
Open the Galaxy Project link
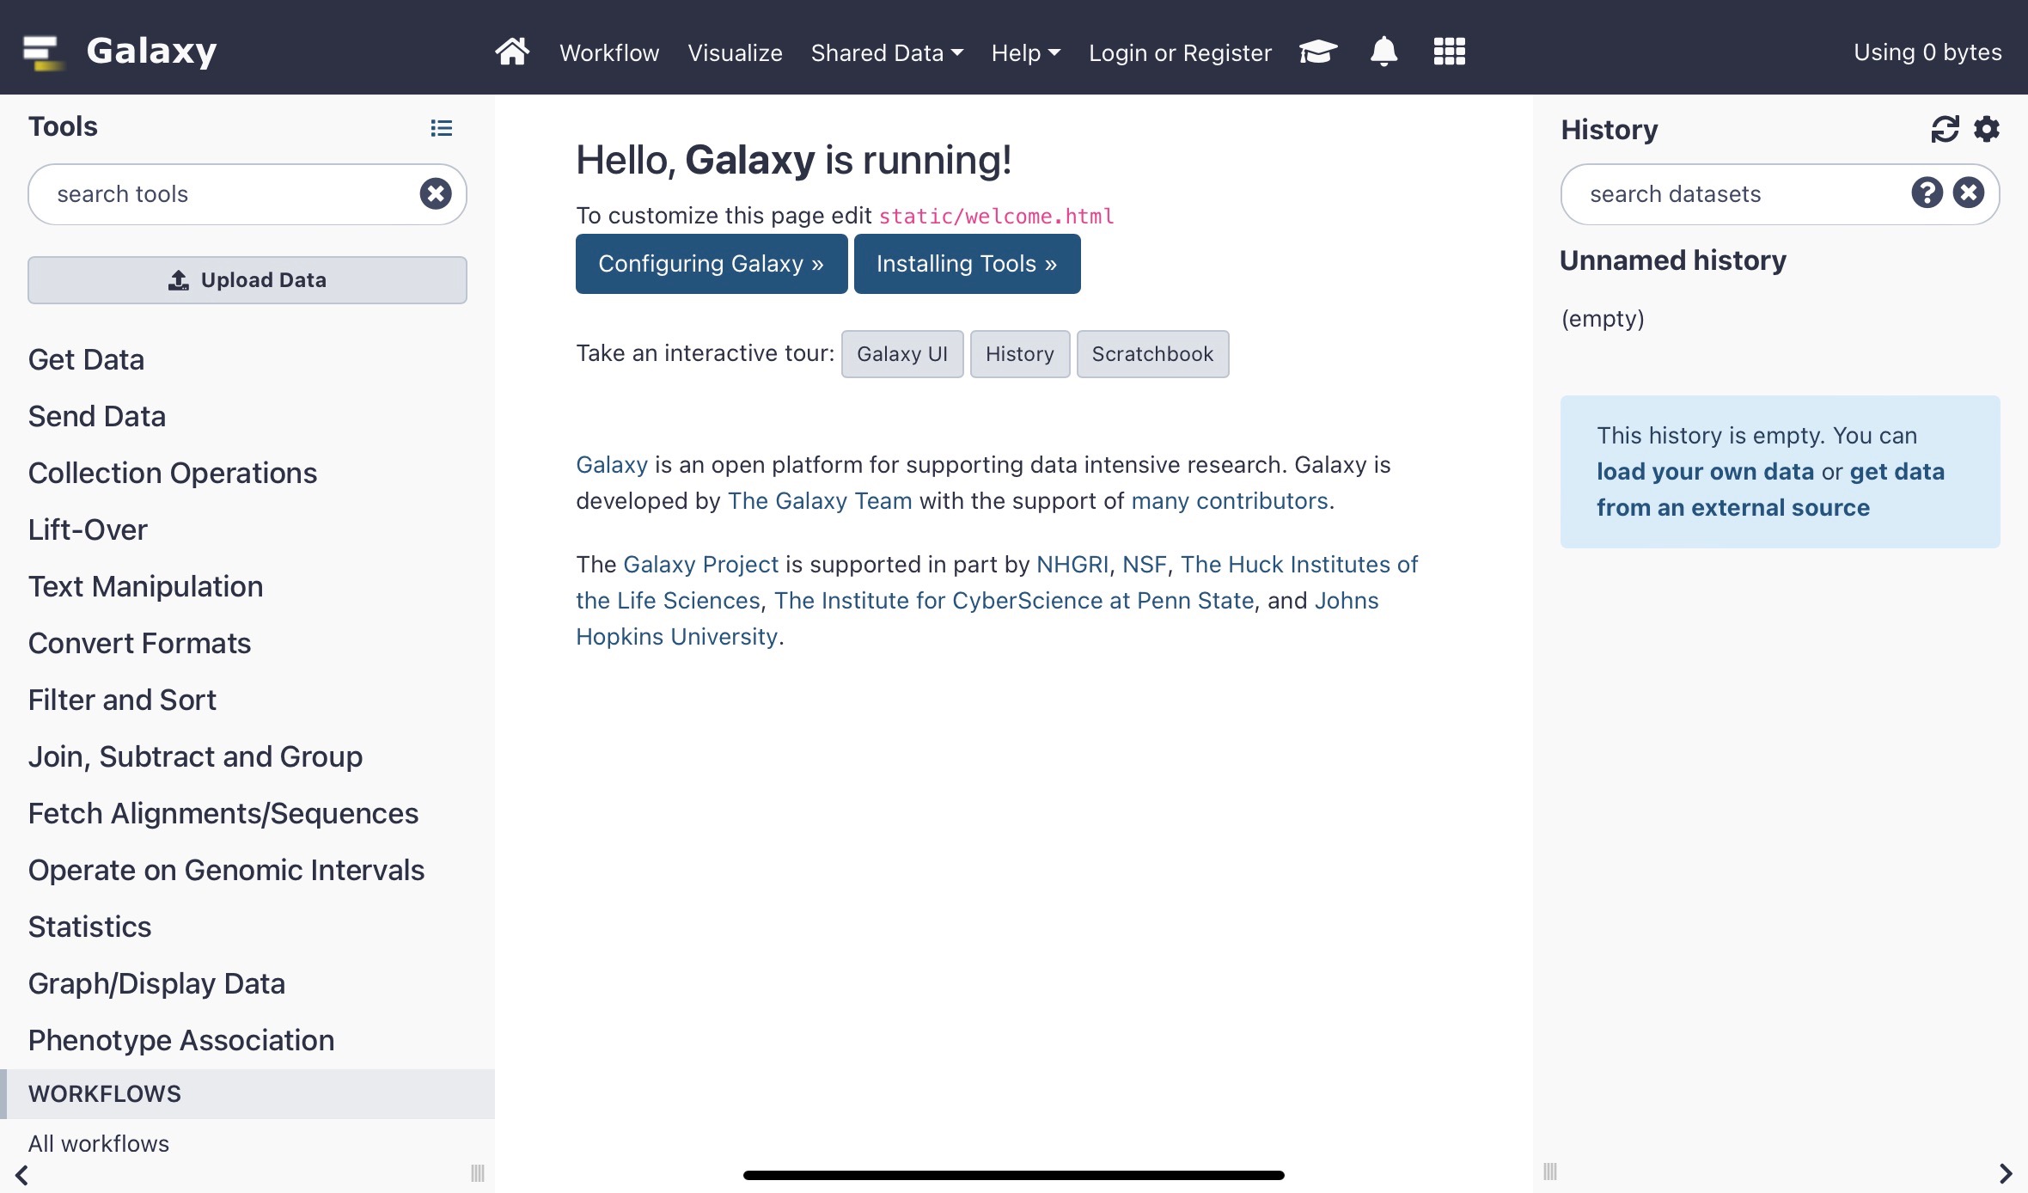coord(701,565)
